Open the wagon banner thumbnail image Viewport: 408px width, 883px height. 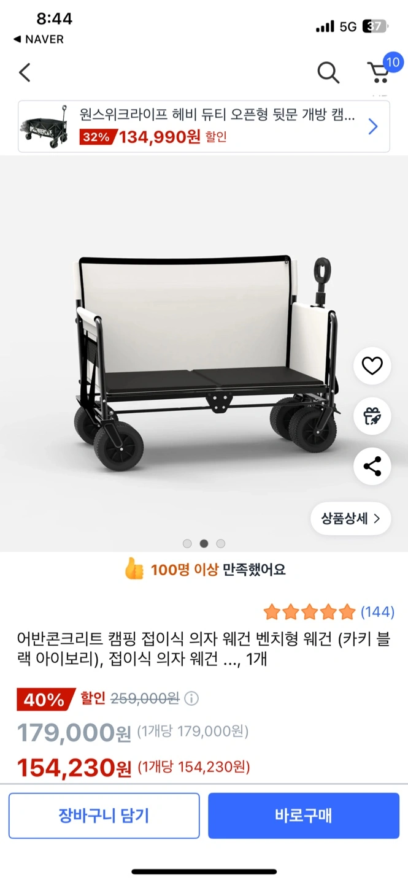(47, 126)
